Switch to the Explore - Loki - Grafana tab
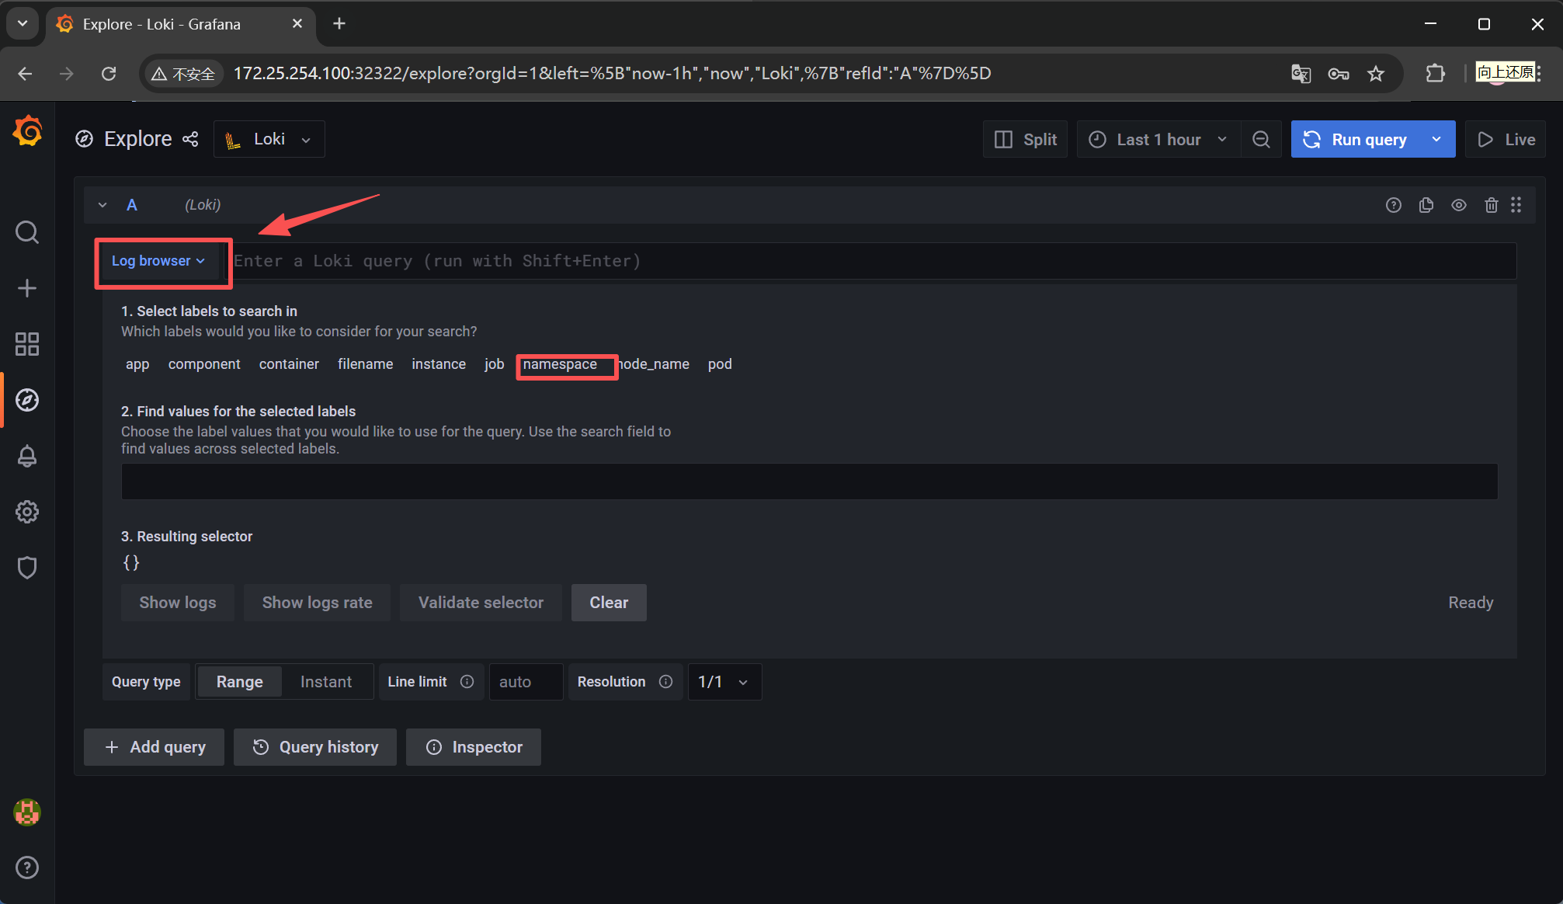The height and width of the screenshot is (904, 1563). click(181, 24)
